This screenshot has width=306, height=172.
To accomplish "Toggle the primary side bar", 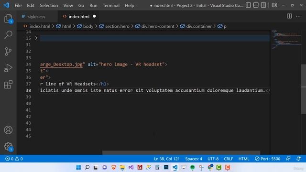I will click(x=248, y=5).
